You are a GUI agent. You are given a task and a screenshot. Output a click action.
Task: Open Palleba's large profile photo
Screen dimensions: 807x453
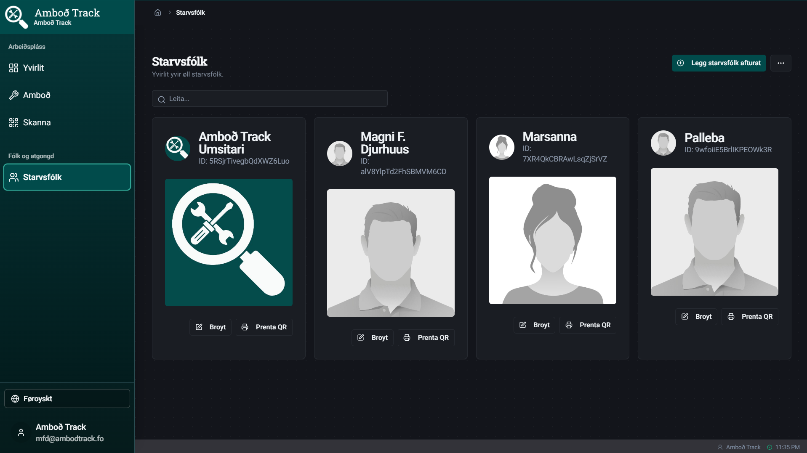[x=714, y=232]
